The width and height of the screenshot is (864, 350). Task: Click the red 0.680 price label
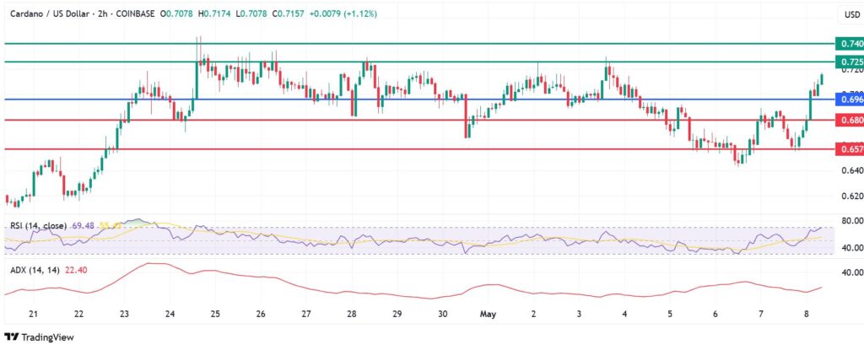(x=849, y=121)
